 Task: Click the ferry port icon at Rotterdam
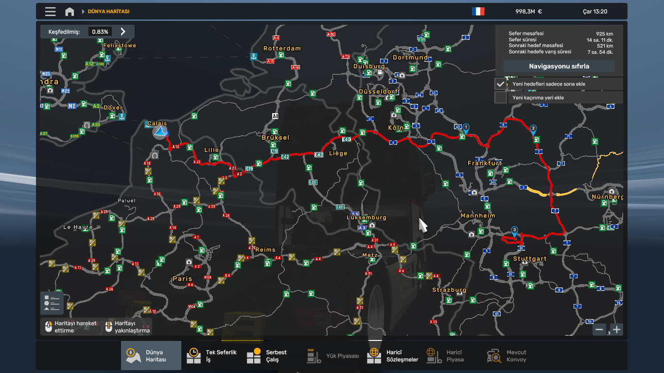coord(253,57)
